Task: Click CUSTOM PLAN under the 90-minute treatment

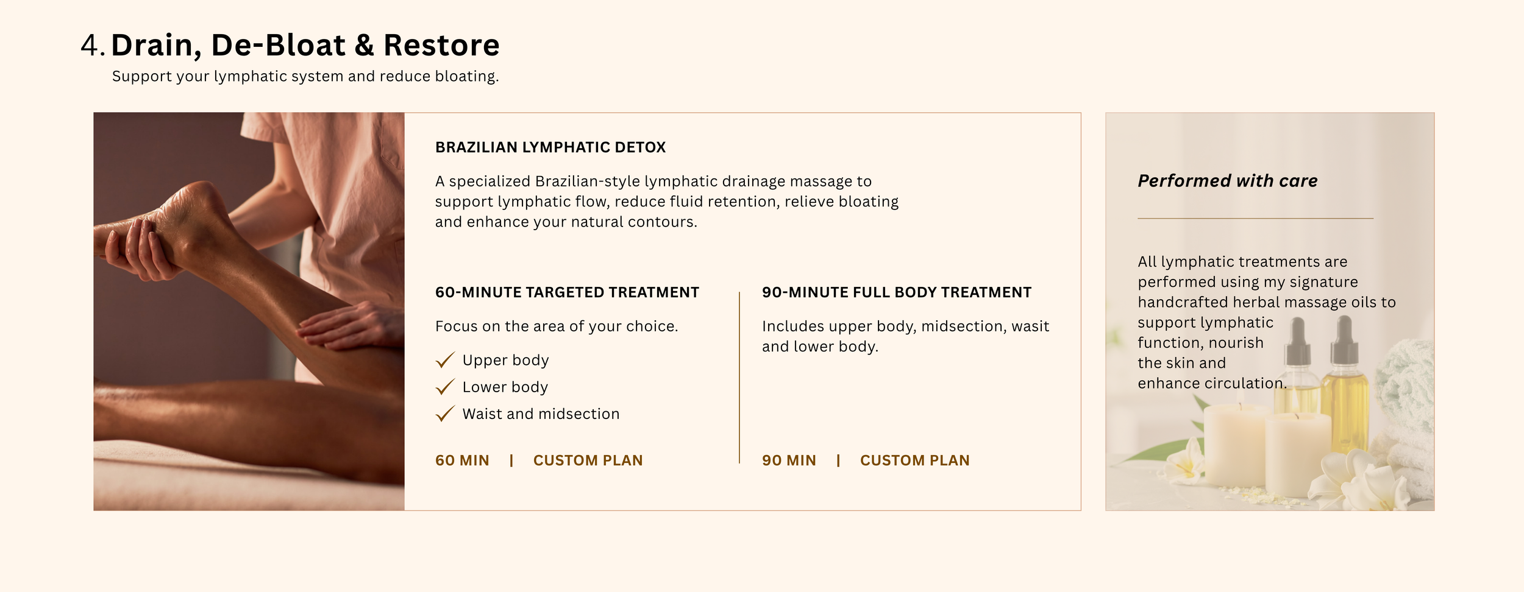Action: coord(914,460)
